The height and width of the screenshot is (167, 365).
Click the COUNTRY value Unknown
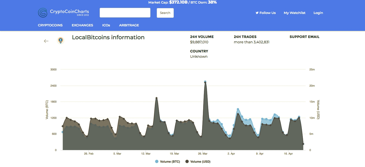tap(199, 57)
